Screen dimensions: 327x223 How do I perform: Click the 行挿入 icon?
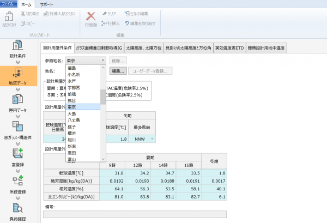(x=104, y=23)
